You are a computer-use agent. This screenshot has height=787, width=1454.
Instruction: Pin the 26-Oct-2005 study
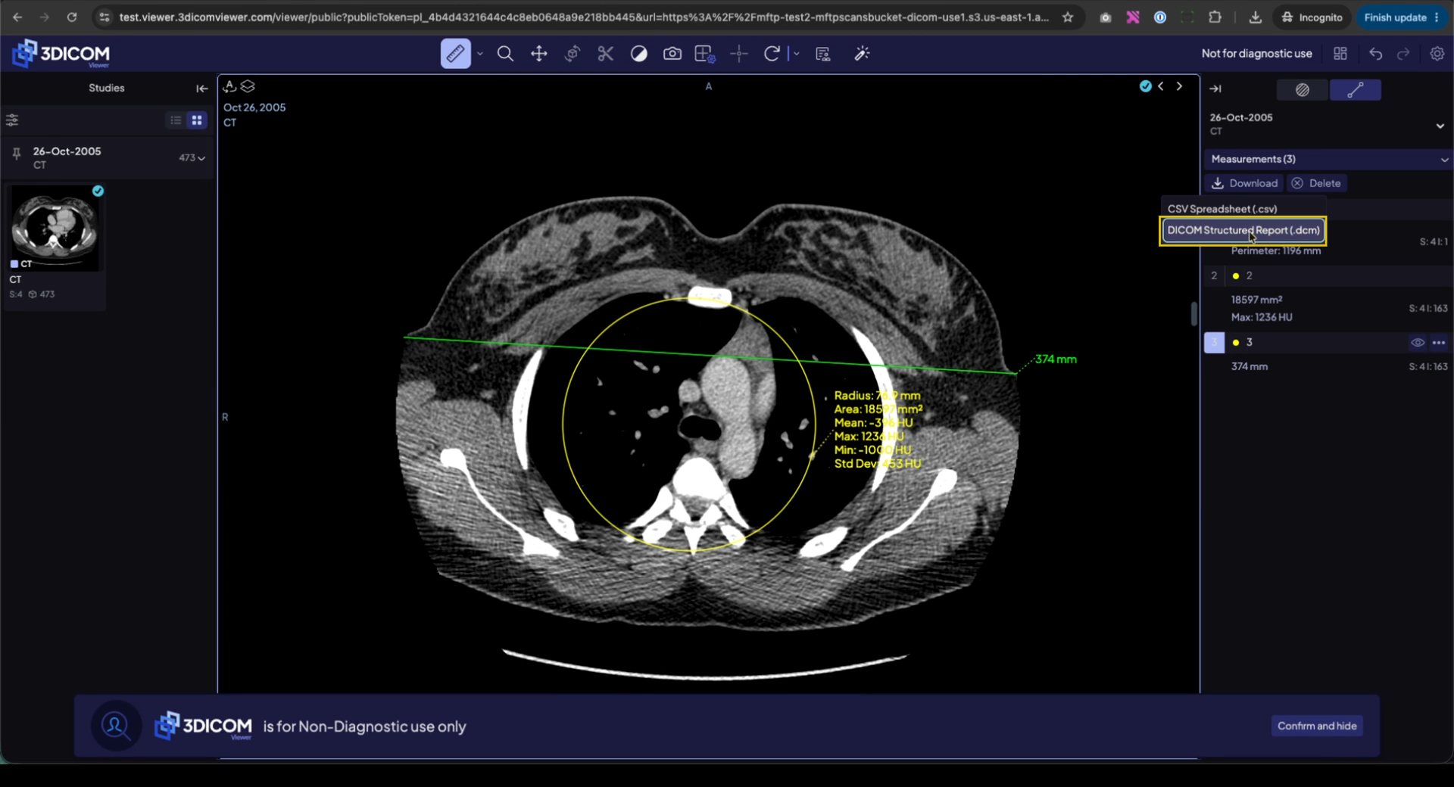click(x=16, y=154)
